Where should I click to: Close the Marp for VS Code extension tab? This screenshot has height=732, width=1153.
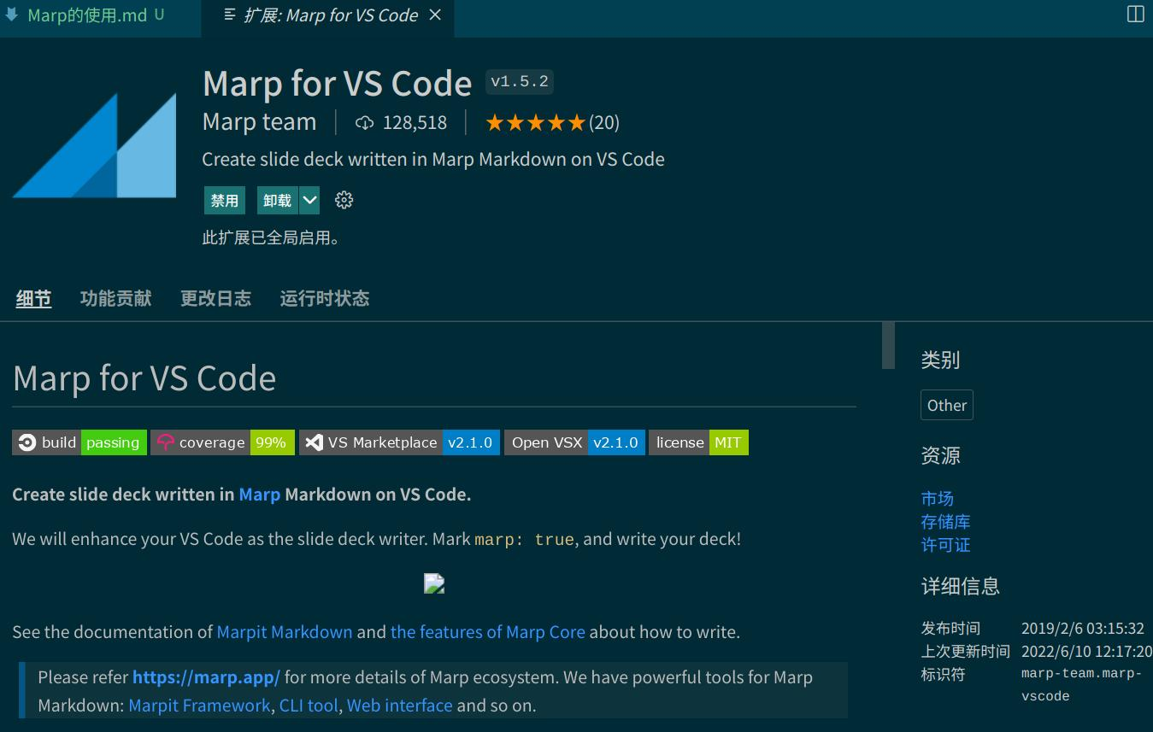(435, 15)
